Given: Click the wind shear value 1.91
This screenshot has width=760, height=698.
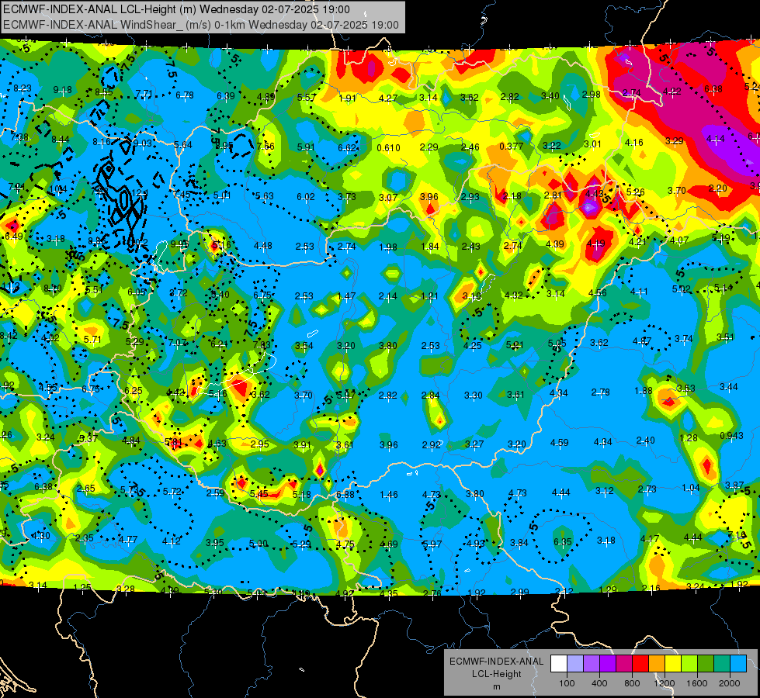Looking at the screenshot, I should [x=347, y=98].
